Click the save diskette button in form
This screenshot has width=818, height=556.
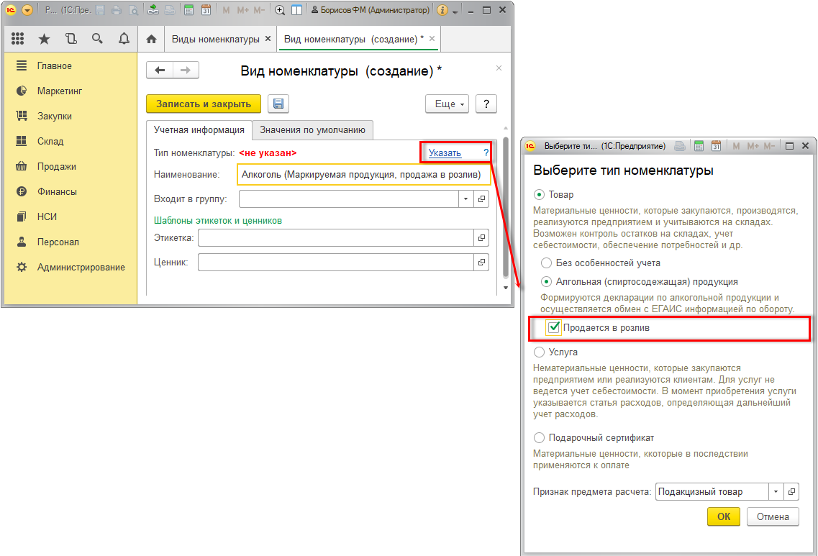pos(278,104)
